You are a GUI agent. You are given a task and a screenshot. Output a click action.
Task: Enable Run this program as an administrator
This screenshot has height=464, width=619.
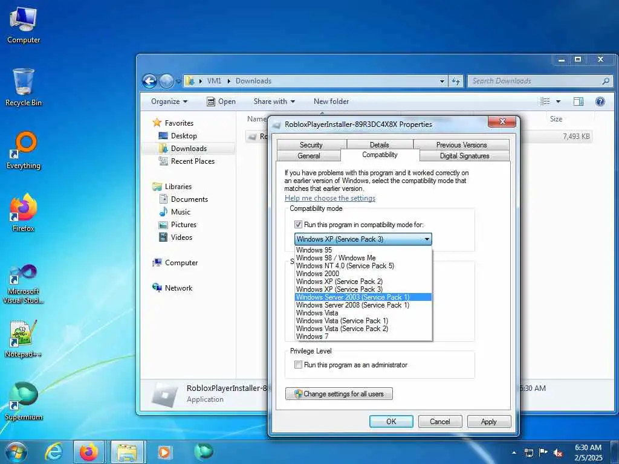tap(299, 364)
